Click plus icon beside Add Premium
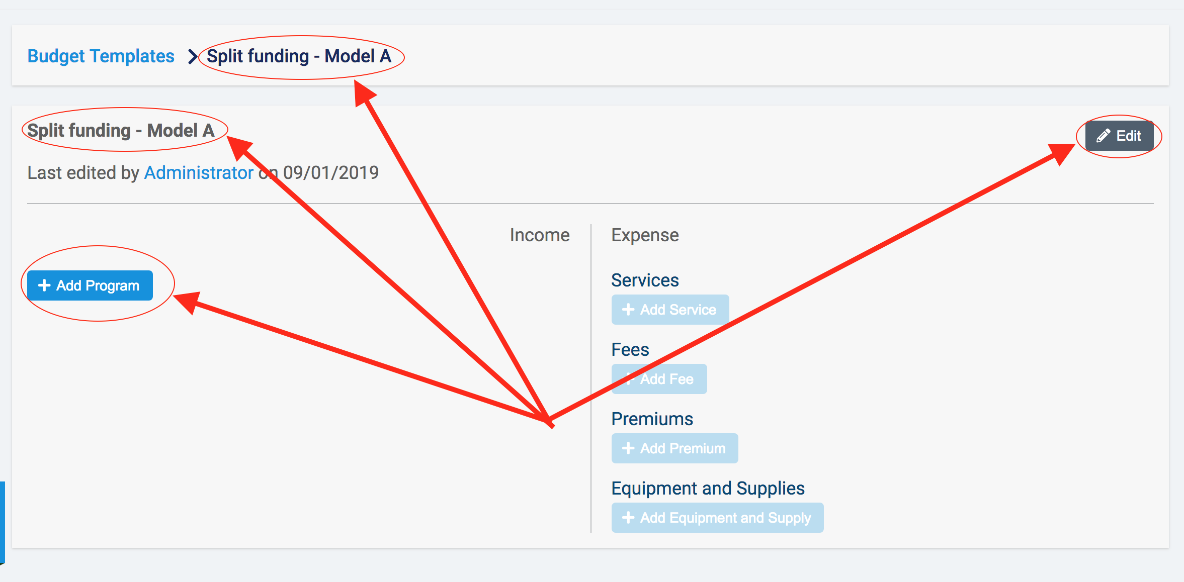This screenshot has height=582, width=1184. 628,448
